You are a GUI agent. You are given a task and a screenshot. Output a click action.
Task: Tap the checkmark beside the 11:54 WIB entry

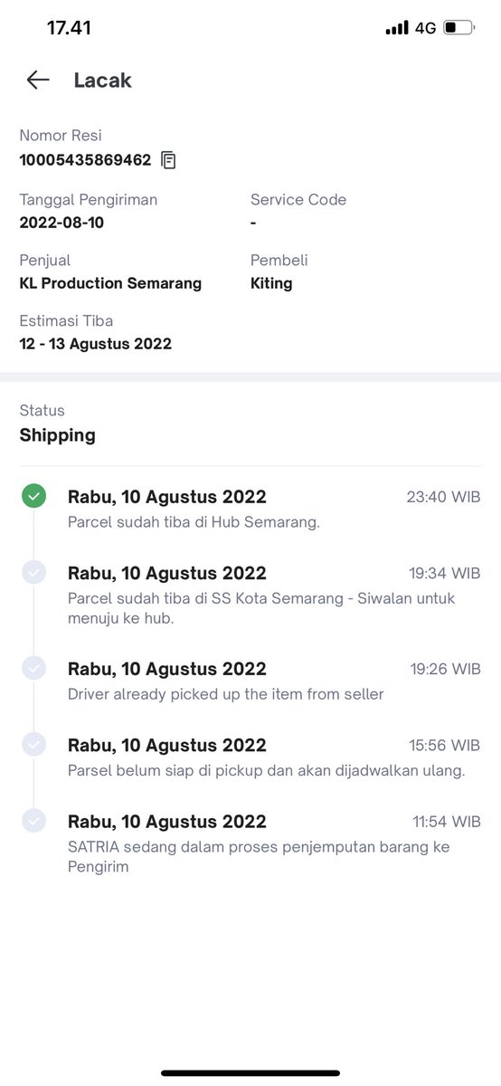pos(33,821)
